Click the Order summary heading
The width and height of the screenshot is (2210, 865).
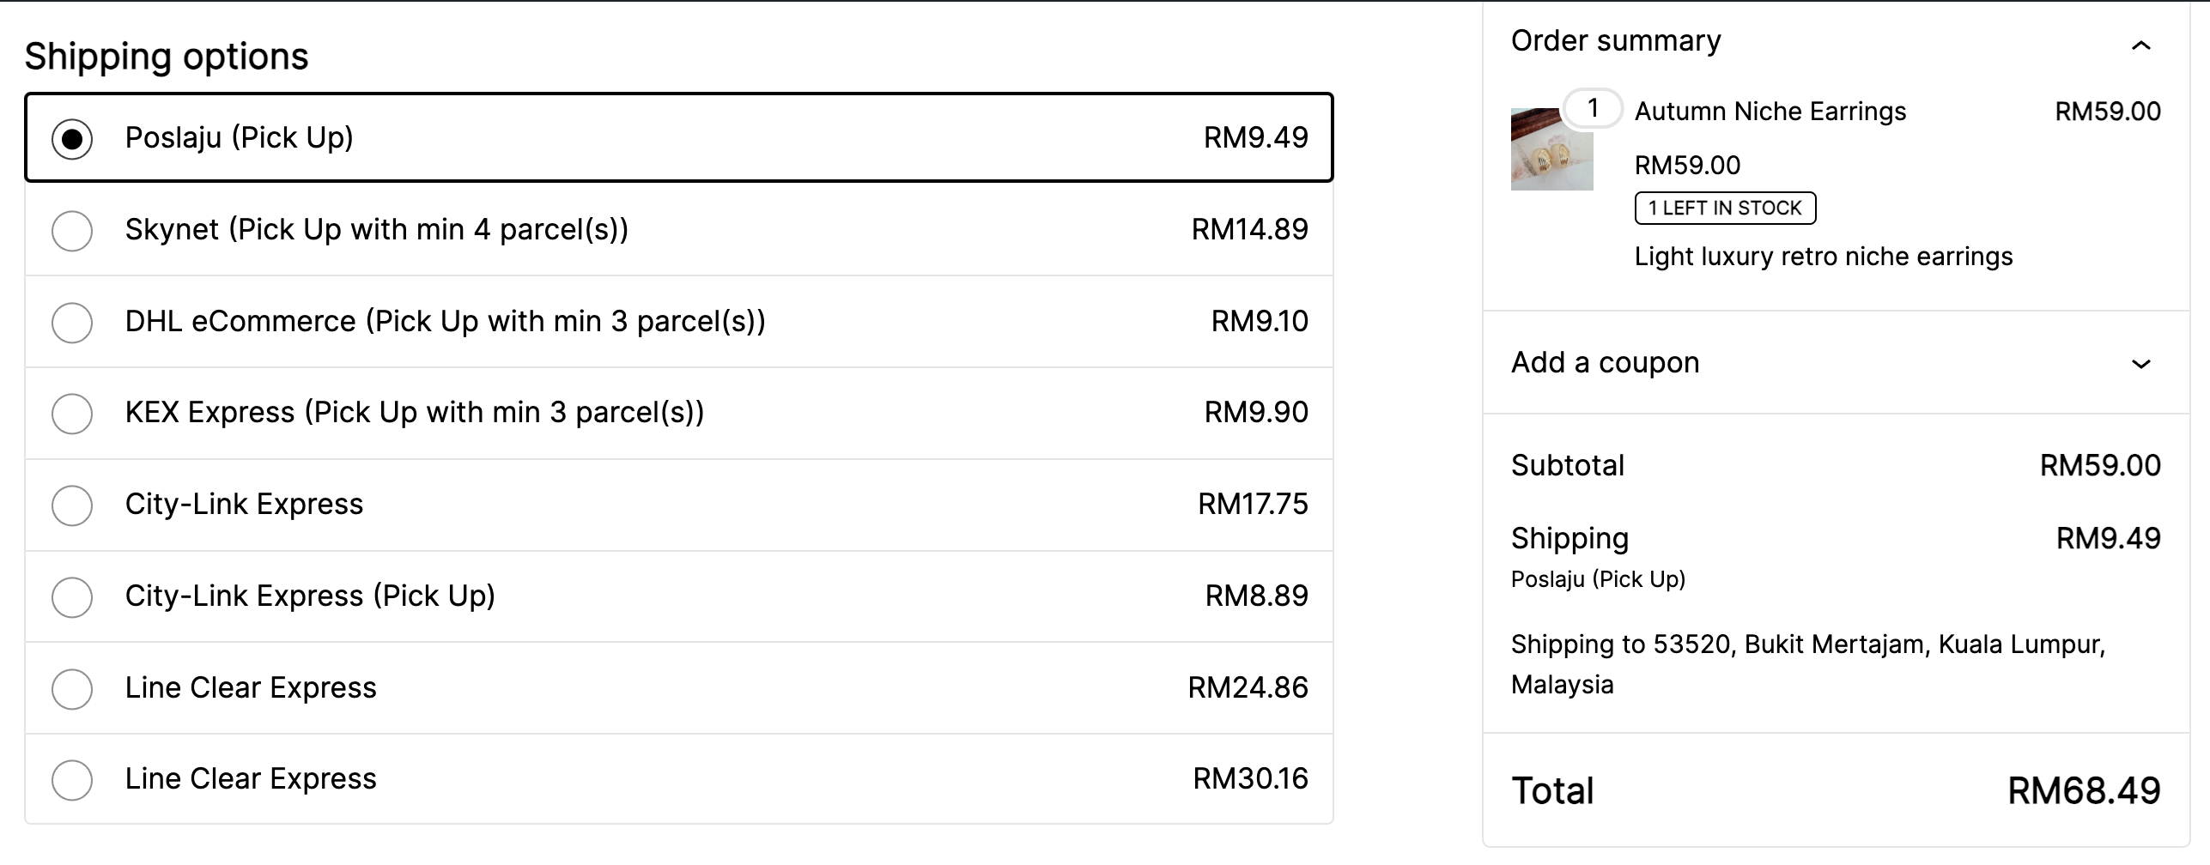pos(1615,41)
